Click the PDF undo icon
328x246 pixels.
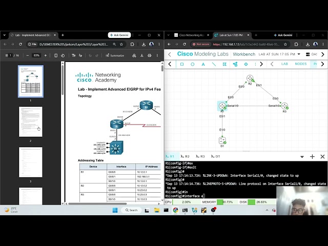click(x=90, y=55)
